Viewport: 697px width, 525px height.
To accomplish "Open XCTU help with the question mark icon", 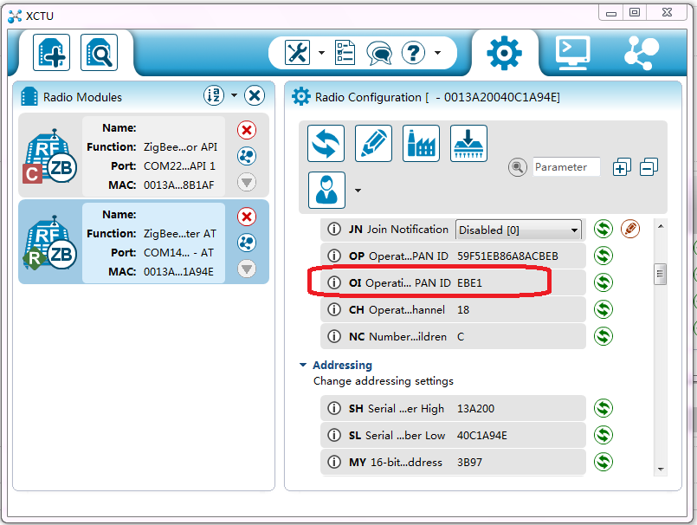I will [x=413, y=53].
